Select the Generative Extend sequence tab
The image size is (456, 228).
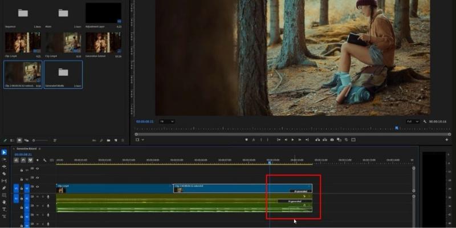[x=26, y=148]
